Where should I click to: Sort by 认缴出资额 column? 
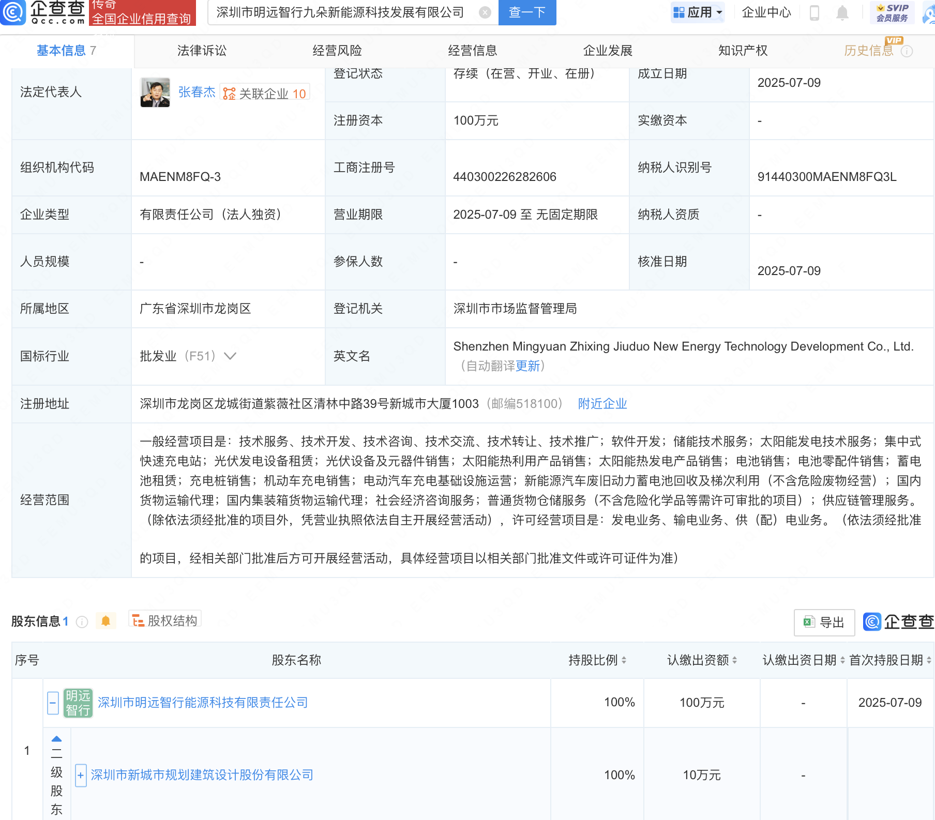click(x=734, y=660)
